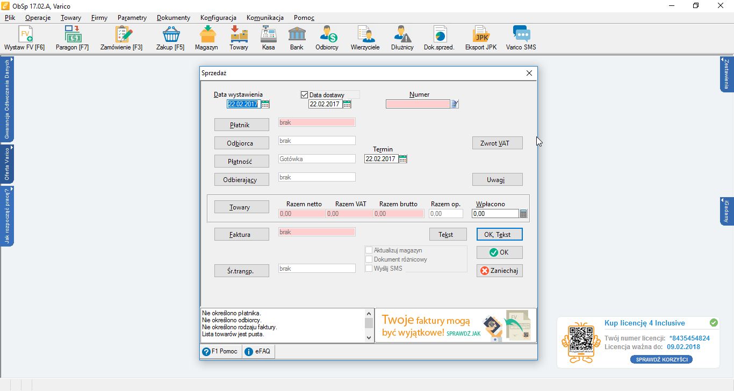This screenshot has height=391, width=734.
Task: Open the Odbiorcy customers icon
Action: [x=327, y=38]
